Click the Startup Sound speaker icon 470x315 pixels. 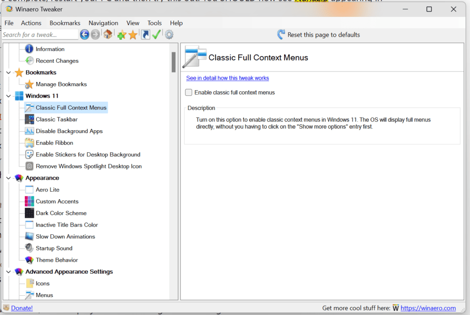click(29, 248)
